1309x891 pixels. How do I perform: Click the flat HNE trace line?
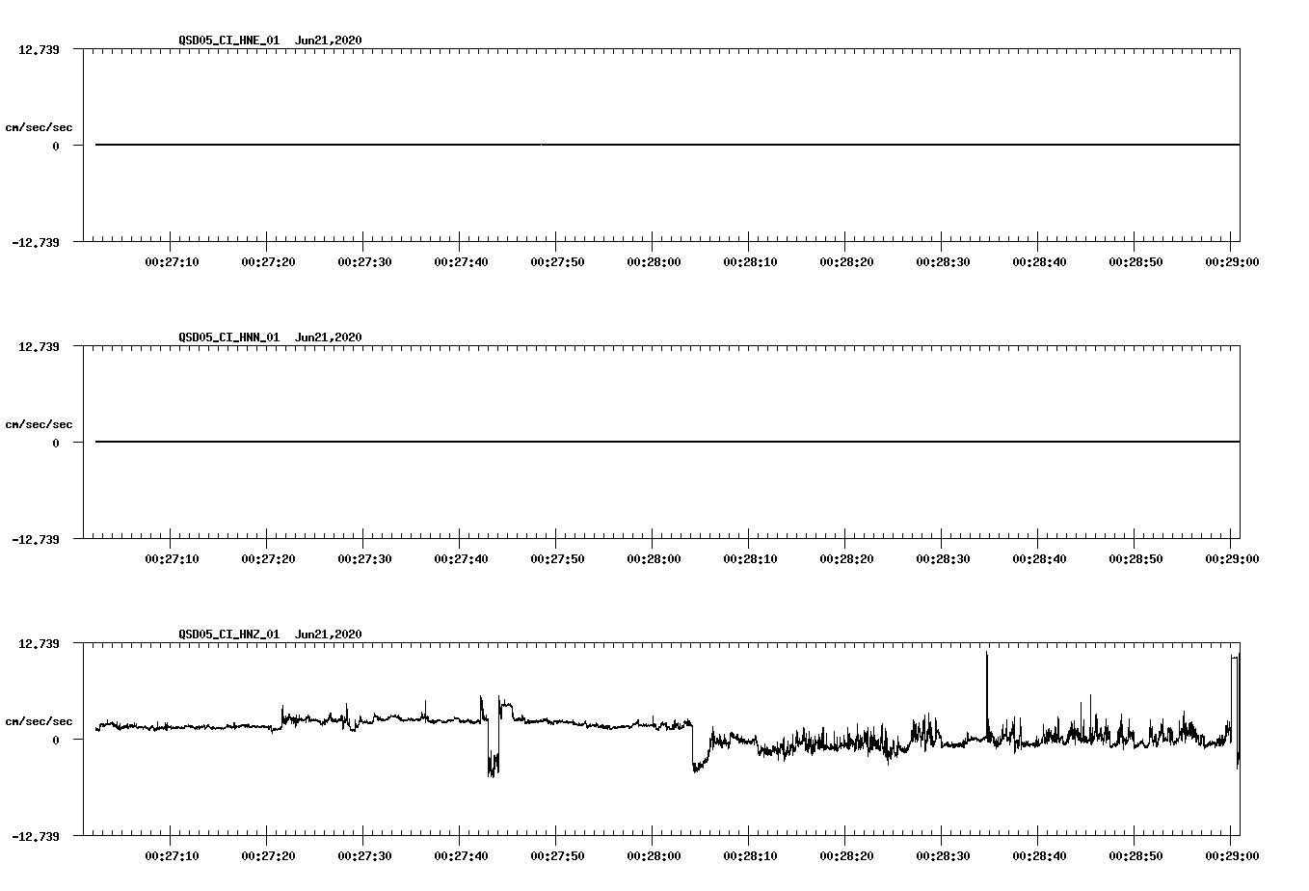667,145
